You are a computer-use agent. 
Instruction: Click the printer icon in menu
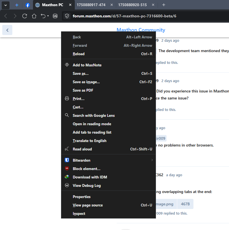(67, 98)
